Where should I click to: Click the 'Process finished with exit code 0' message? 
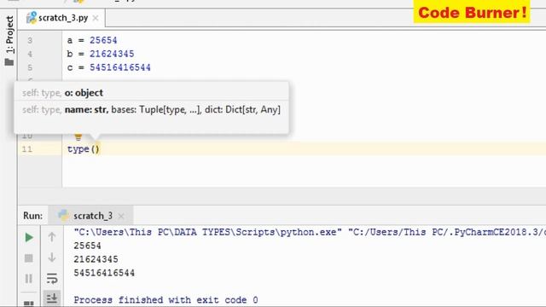click(x=166, y=300)
